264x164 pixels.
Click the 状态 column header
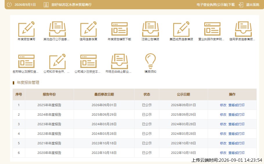147,95
